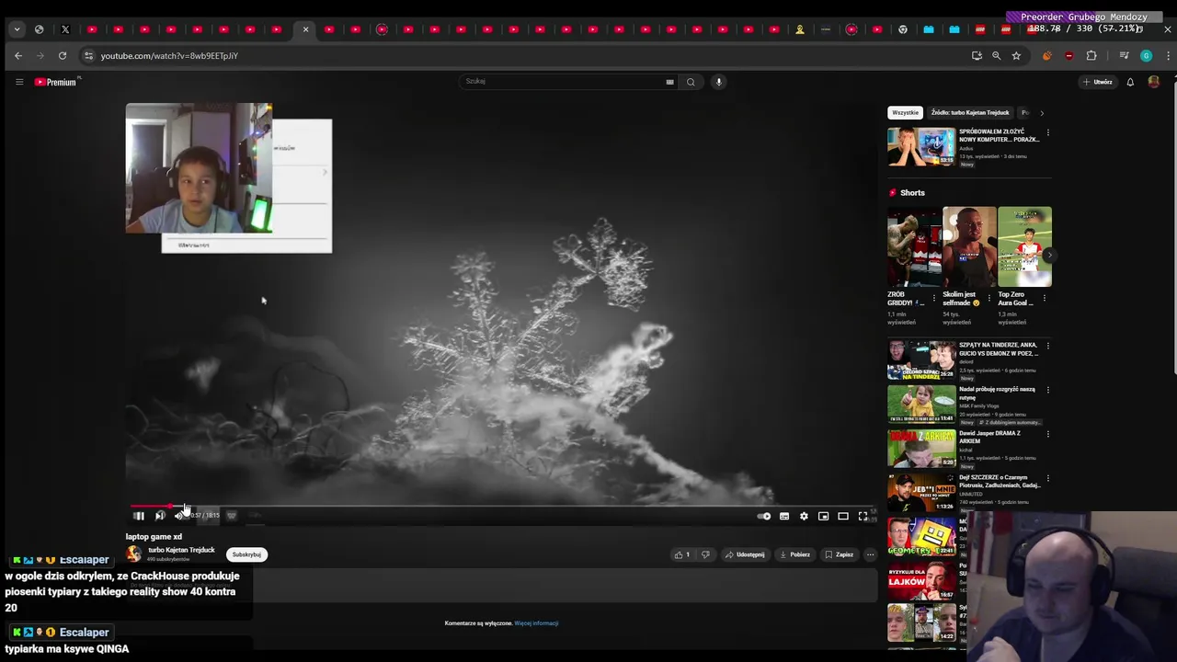The width and height of the screenshot is (1177, 662).
Task: Open Chrome three-dot menu
Action: [1168, 56]
